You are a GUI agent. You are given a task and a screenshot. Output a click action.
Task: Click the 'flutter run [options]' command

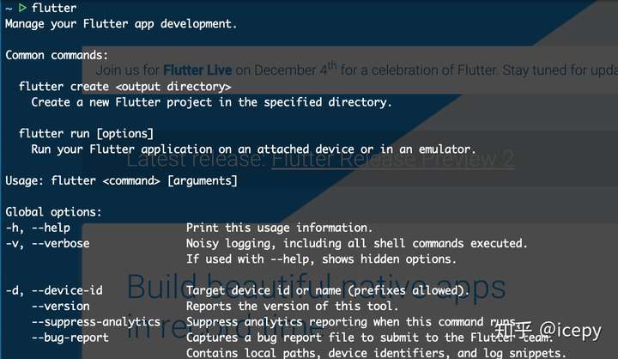(x=86, y=134)
